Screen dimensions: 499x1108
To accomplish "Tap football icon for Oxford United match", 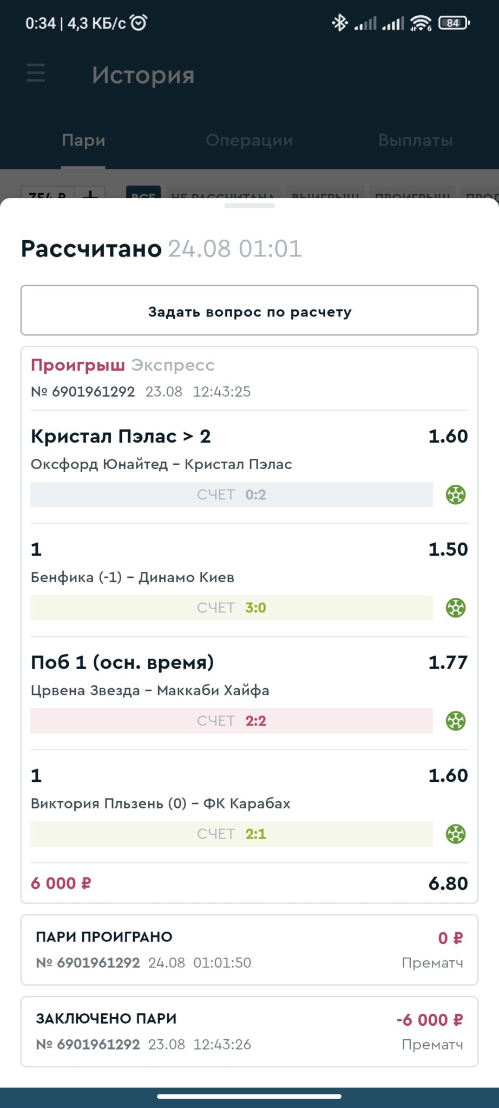I will [x=456, y=494].
